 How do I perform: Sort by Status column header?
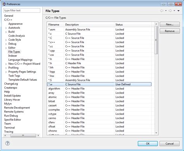(x=133, y=24)
